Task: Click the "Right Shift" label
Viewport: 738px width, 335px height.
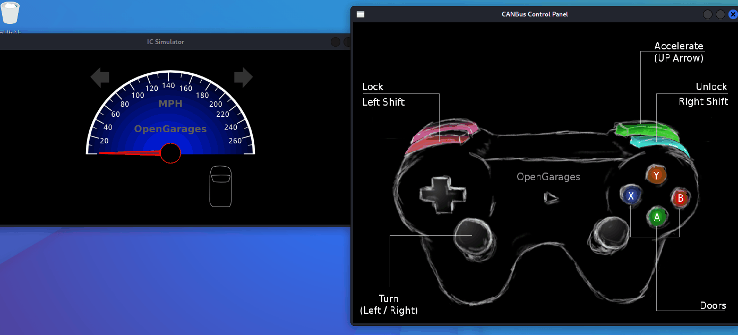Action: pos(703,101)
